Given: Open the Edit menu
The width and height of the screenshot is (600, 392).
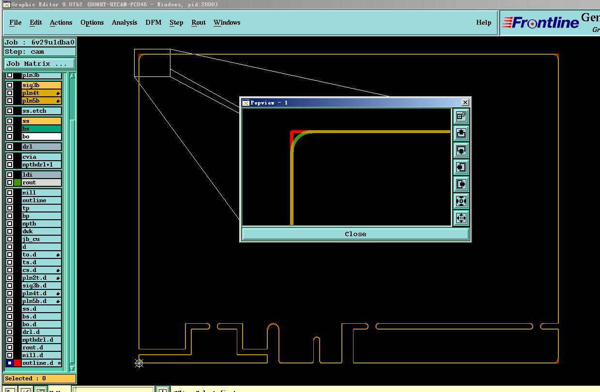Looking at the screenshot, I should 36,22.
